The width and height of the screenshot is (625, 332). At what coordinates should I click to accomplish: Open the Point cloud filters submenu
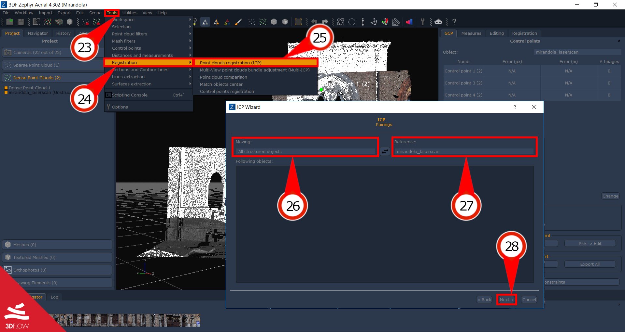(x=149, y=34)
